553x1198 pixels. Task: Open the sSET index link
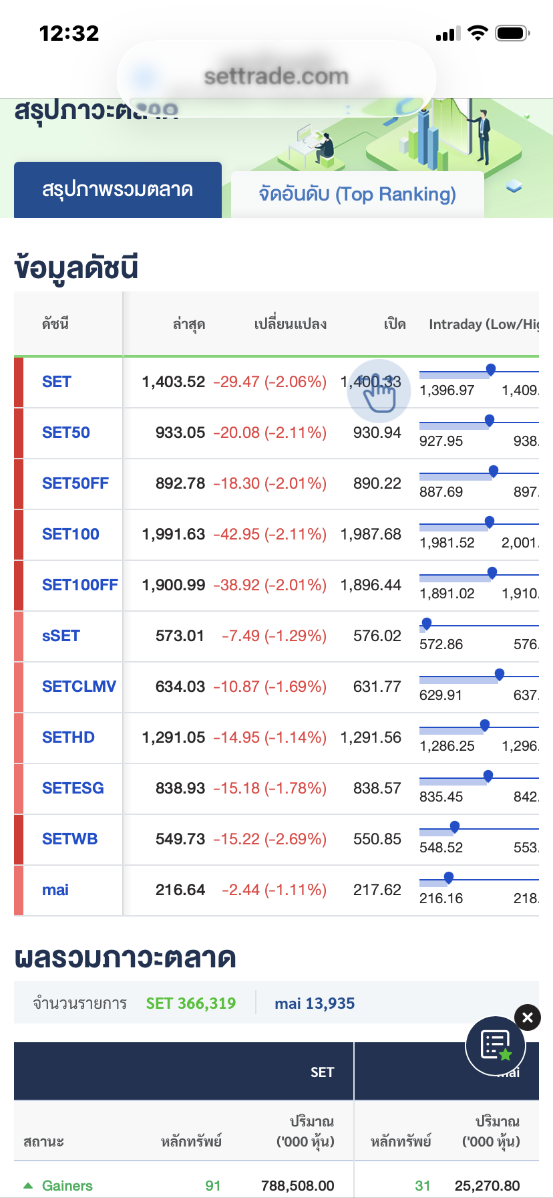click(x=61, y=636)
